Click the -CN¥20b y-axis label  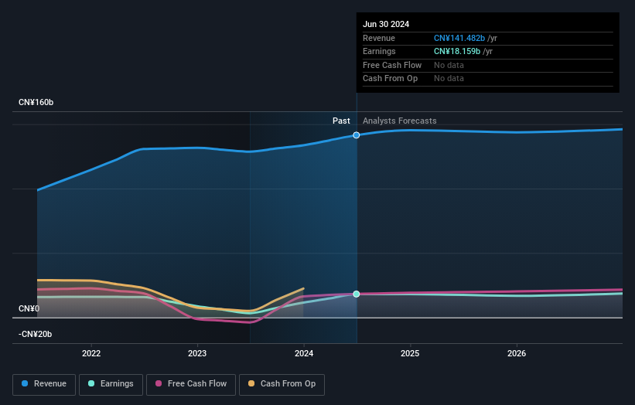tap(36, 334)
